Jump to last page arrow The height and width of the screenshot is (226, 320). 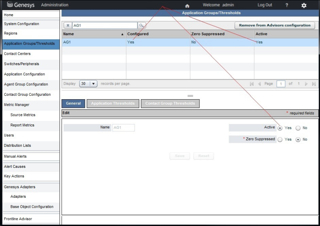[313, 84]
